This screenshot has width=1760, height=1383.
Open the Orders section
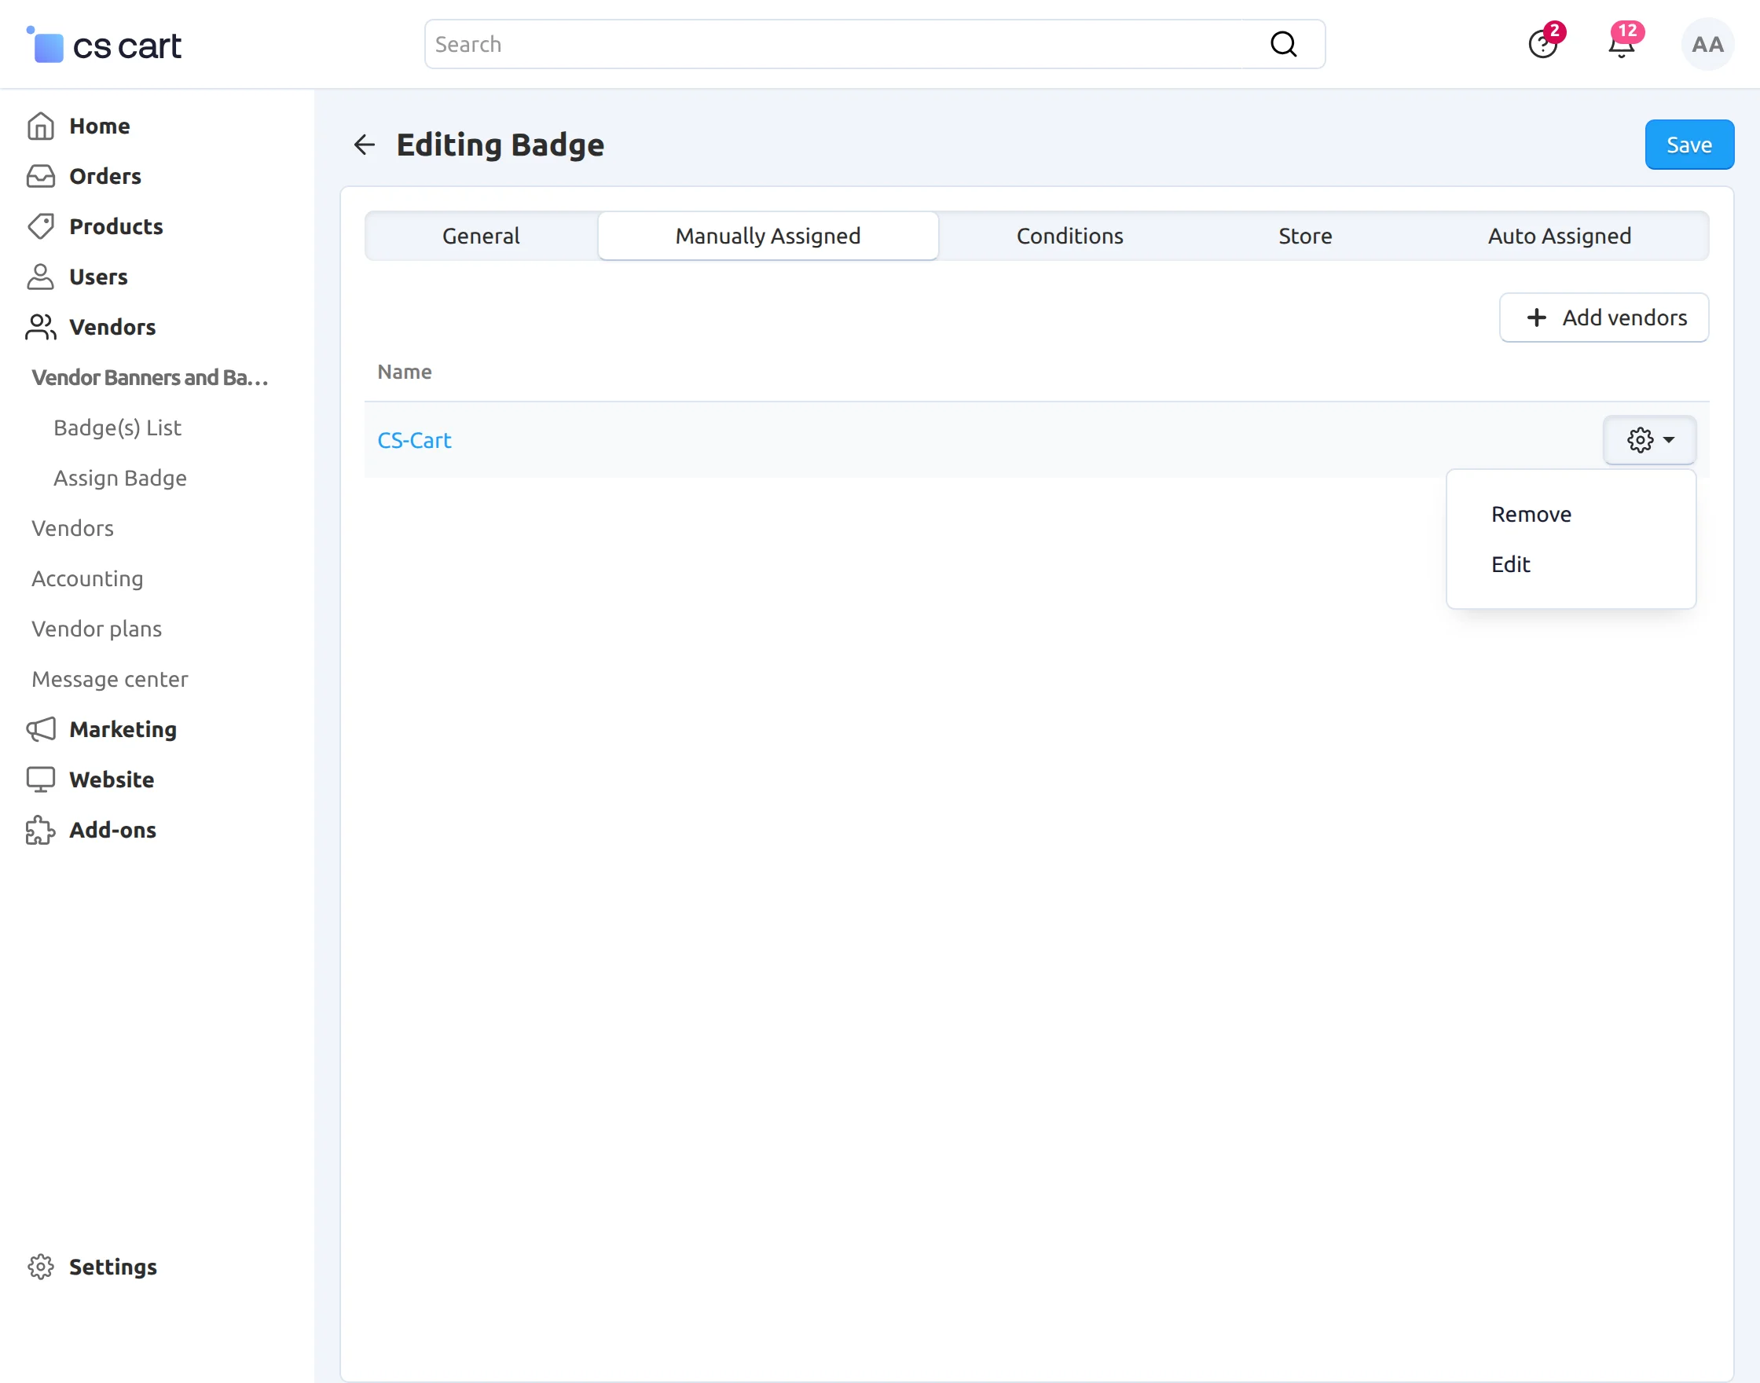pos(104,177)
